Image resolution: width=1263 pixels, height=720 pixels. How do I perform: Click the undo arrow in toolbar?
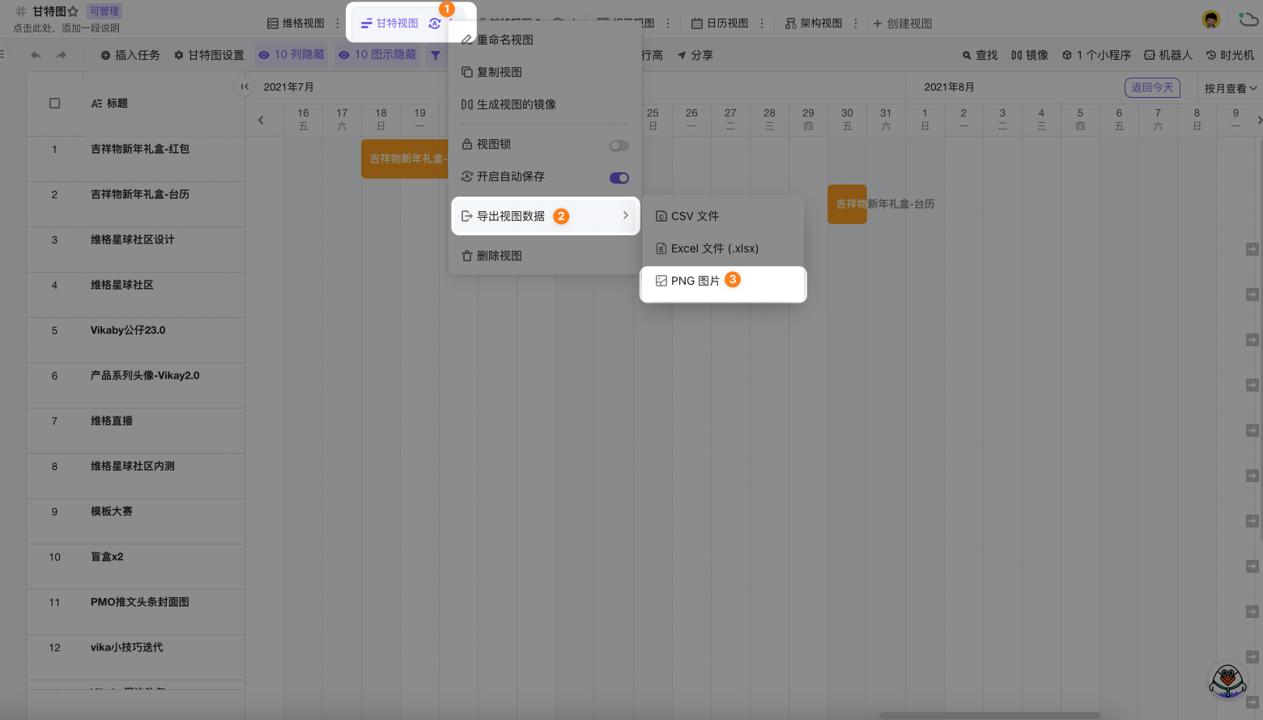point(36,55)
